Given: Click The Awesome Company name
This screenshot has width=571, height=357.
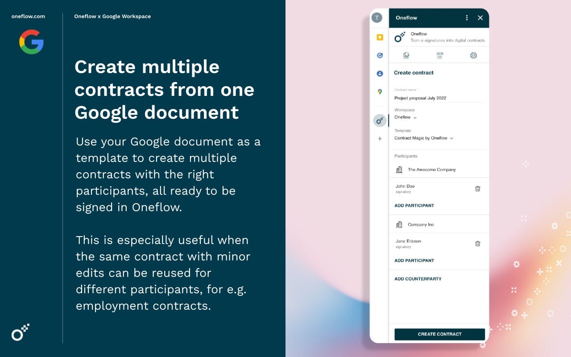Looking at the screenshot, I should click(432, 170).
